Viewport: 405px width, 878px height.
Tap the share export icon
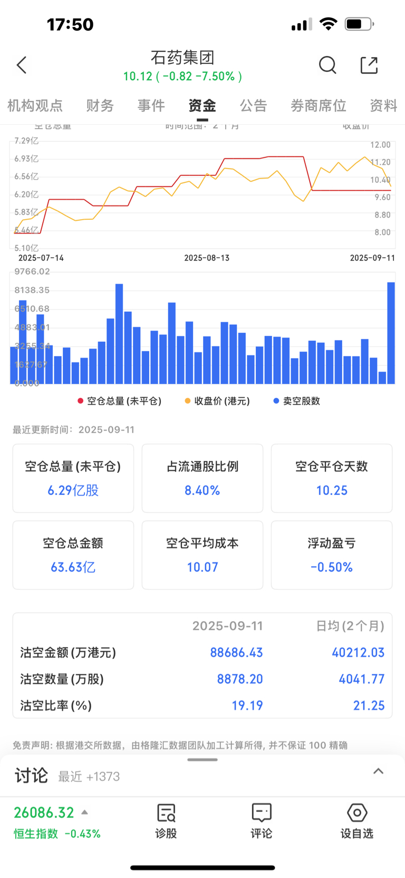(x=369, y=65)
